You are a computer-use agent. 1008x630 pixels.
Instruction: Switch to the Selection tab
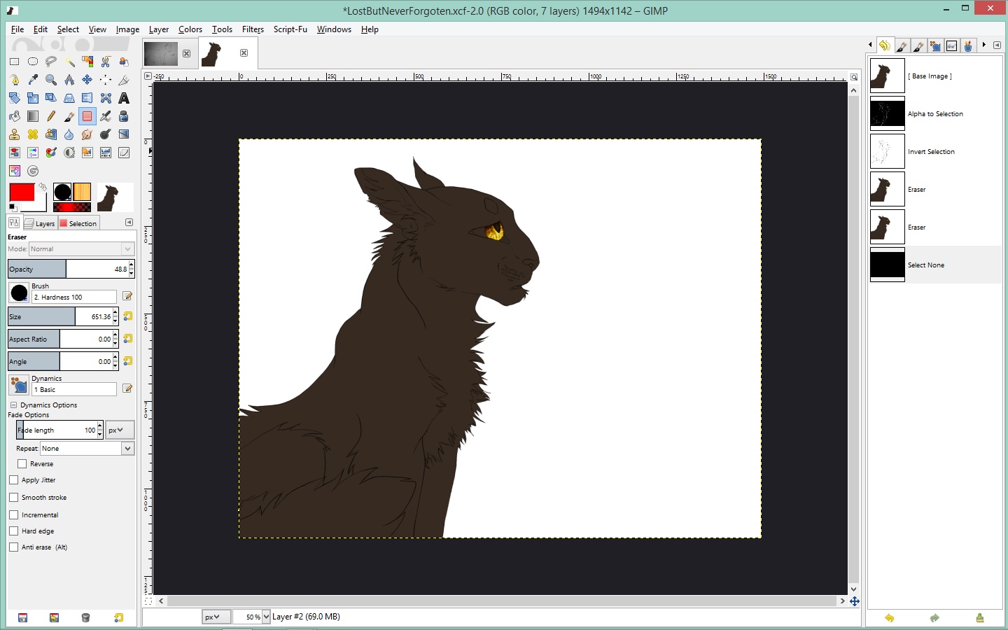tap(78, 223)
